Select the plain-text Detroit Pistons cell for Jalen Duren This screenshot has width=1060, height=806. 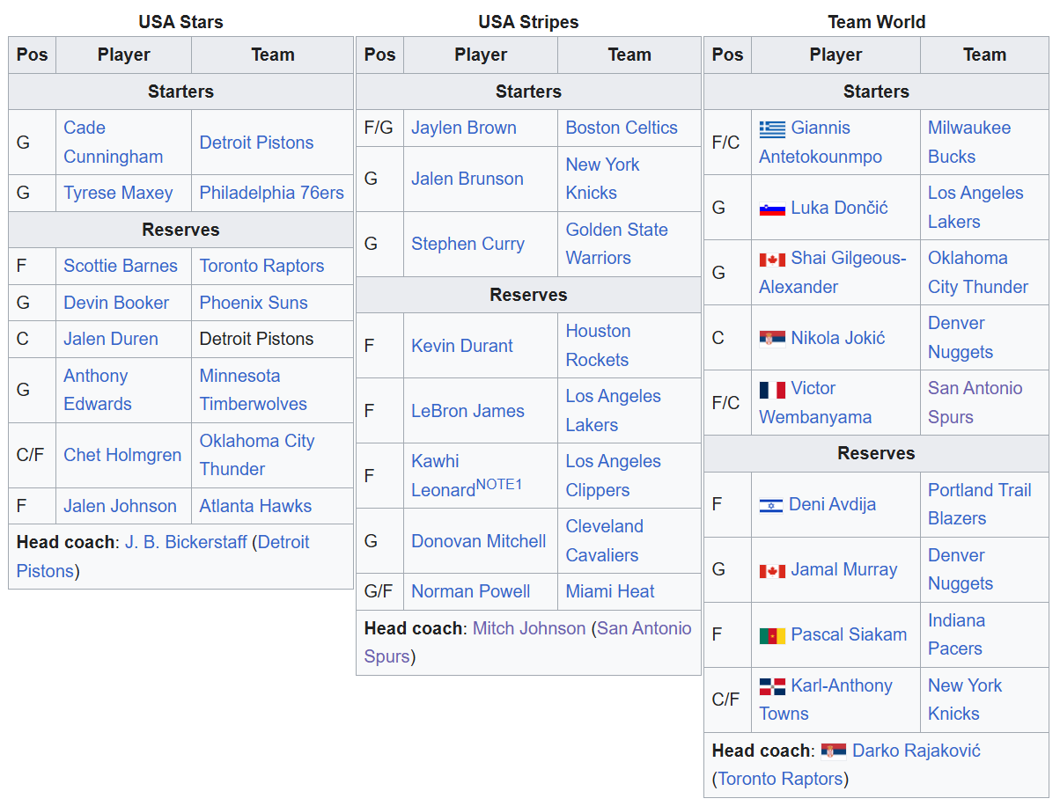coord(256,339)
